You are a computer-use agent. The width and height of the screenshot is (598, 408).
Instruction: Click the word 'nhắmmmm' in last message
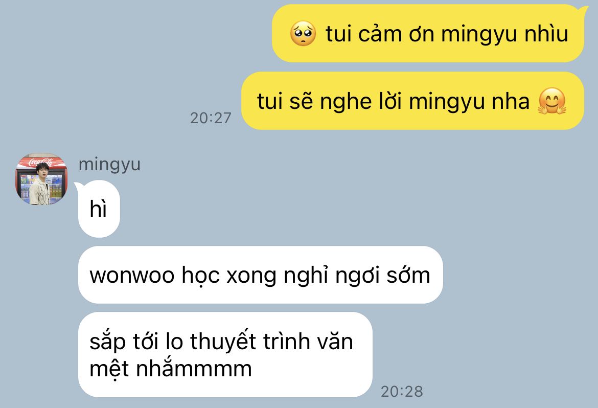pos(194,369)
